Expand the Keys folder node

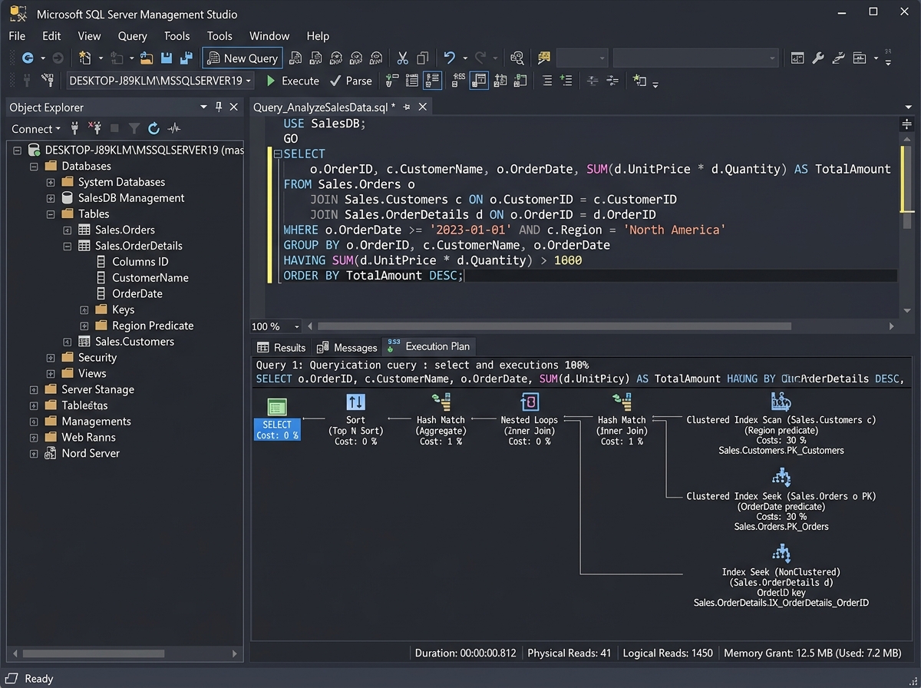tap(84, 309)
